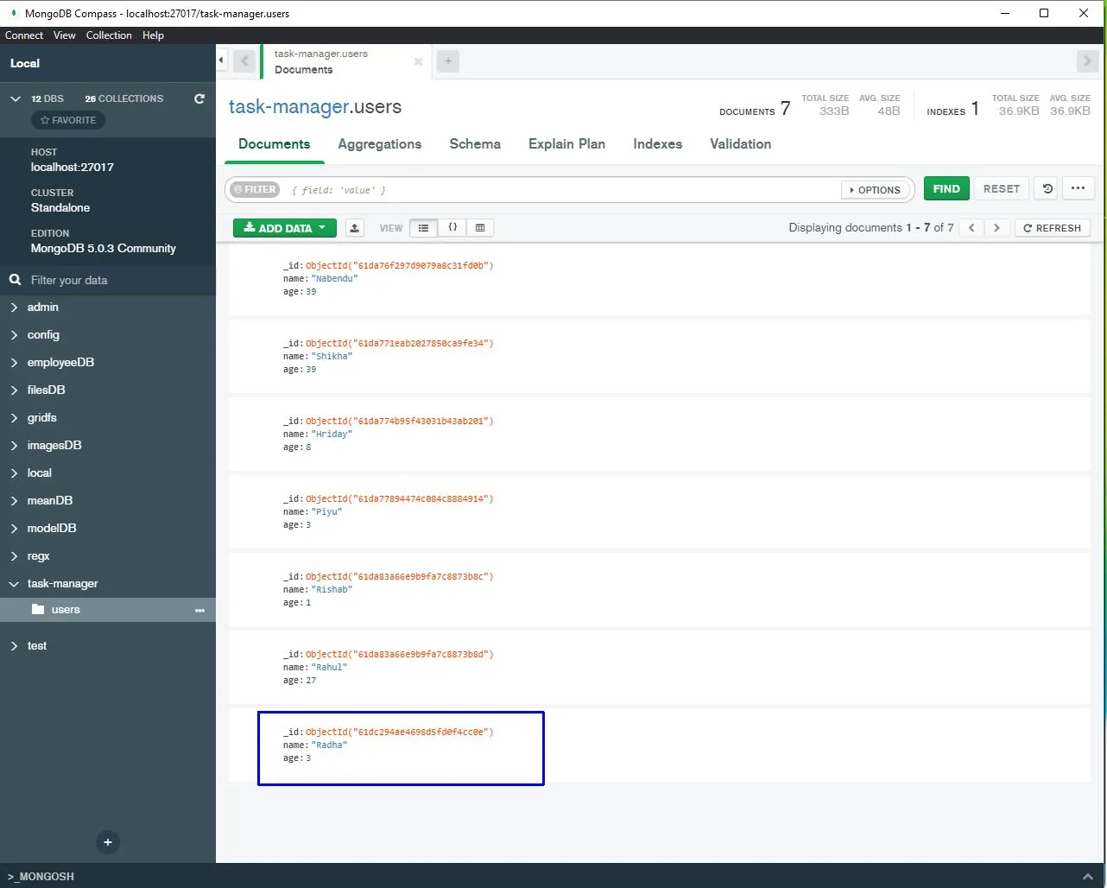Collapse the task-manager database

pyautogui.click(x=14, y=584)
